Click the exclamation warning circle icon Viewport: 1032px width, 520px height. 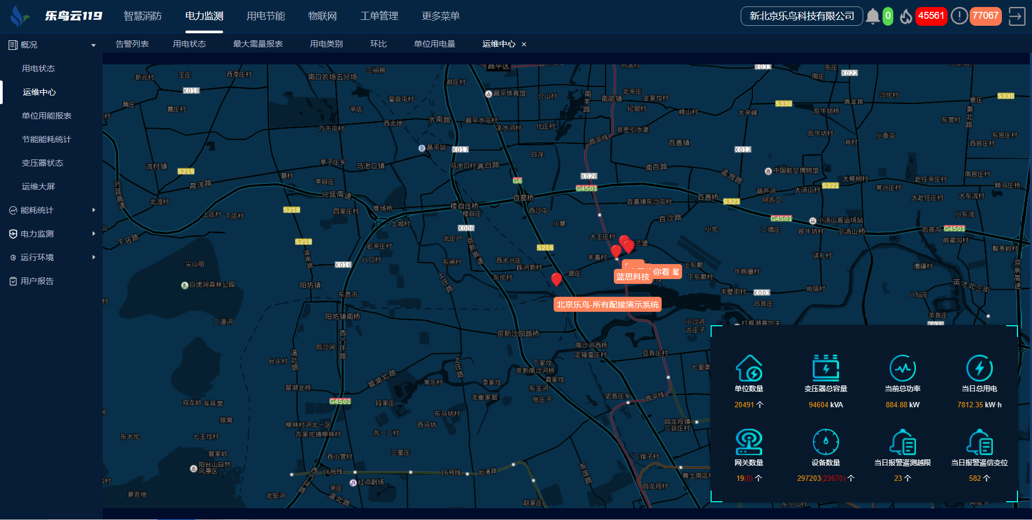click(x=959, y=16)
